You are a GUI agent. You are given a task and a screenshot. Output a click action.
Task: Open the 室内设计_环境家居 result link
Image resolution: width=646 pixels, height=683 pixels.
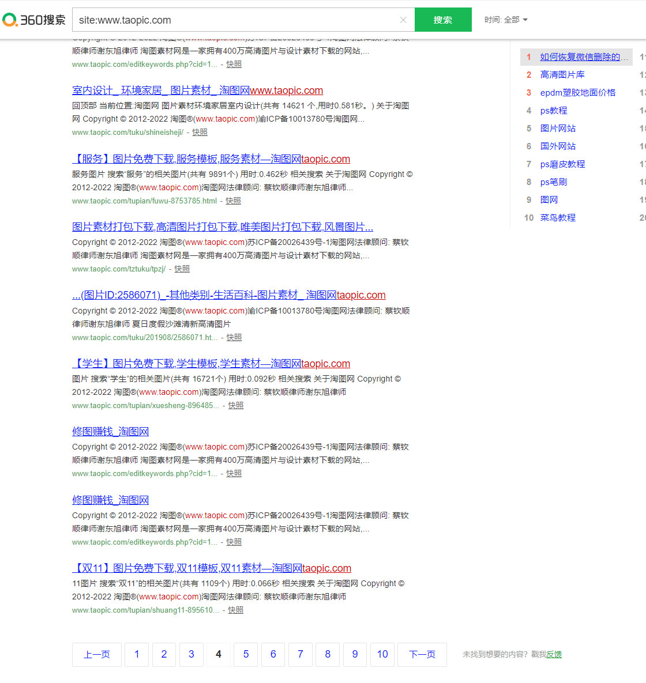pyautogui.click(x=197, y=90)
